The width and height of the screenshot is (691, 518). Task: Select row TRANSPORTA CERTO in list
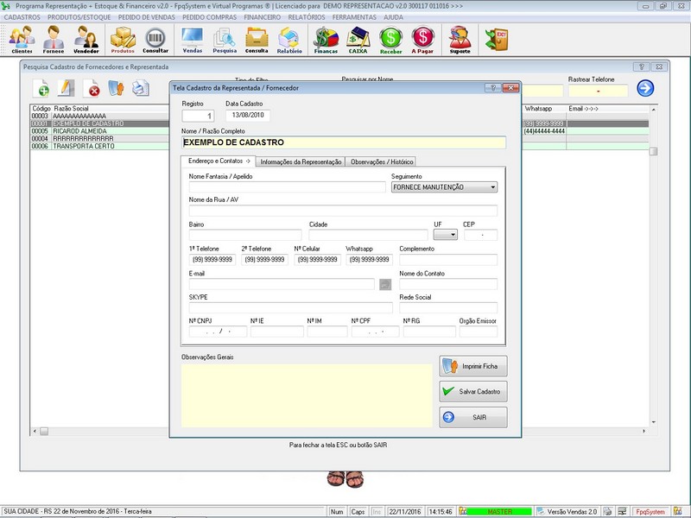point(99,146)
